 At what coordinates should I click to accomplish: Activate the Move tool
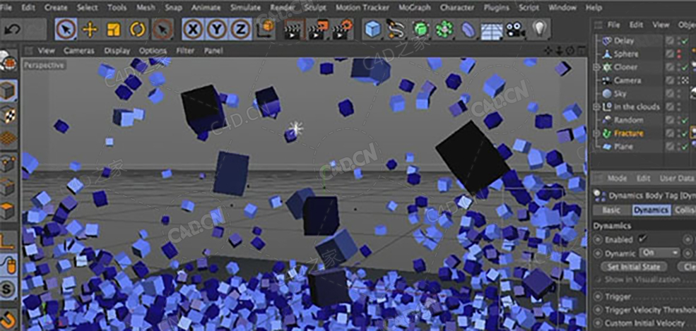tap(90, 29)
